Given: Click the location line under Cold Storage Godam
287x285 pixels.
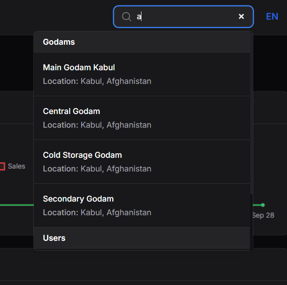Looking at the screenshot, I should tap(97, 169).
